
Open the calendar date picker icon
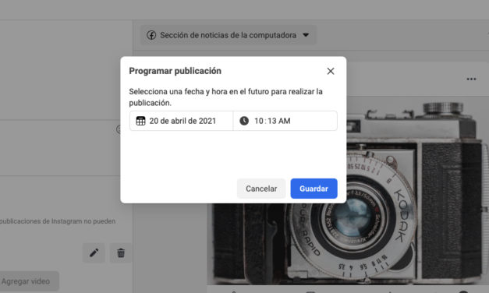point(140,121)
